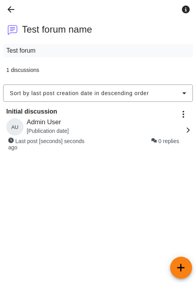Click Last post seconds ago text

point(46,144)
